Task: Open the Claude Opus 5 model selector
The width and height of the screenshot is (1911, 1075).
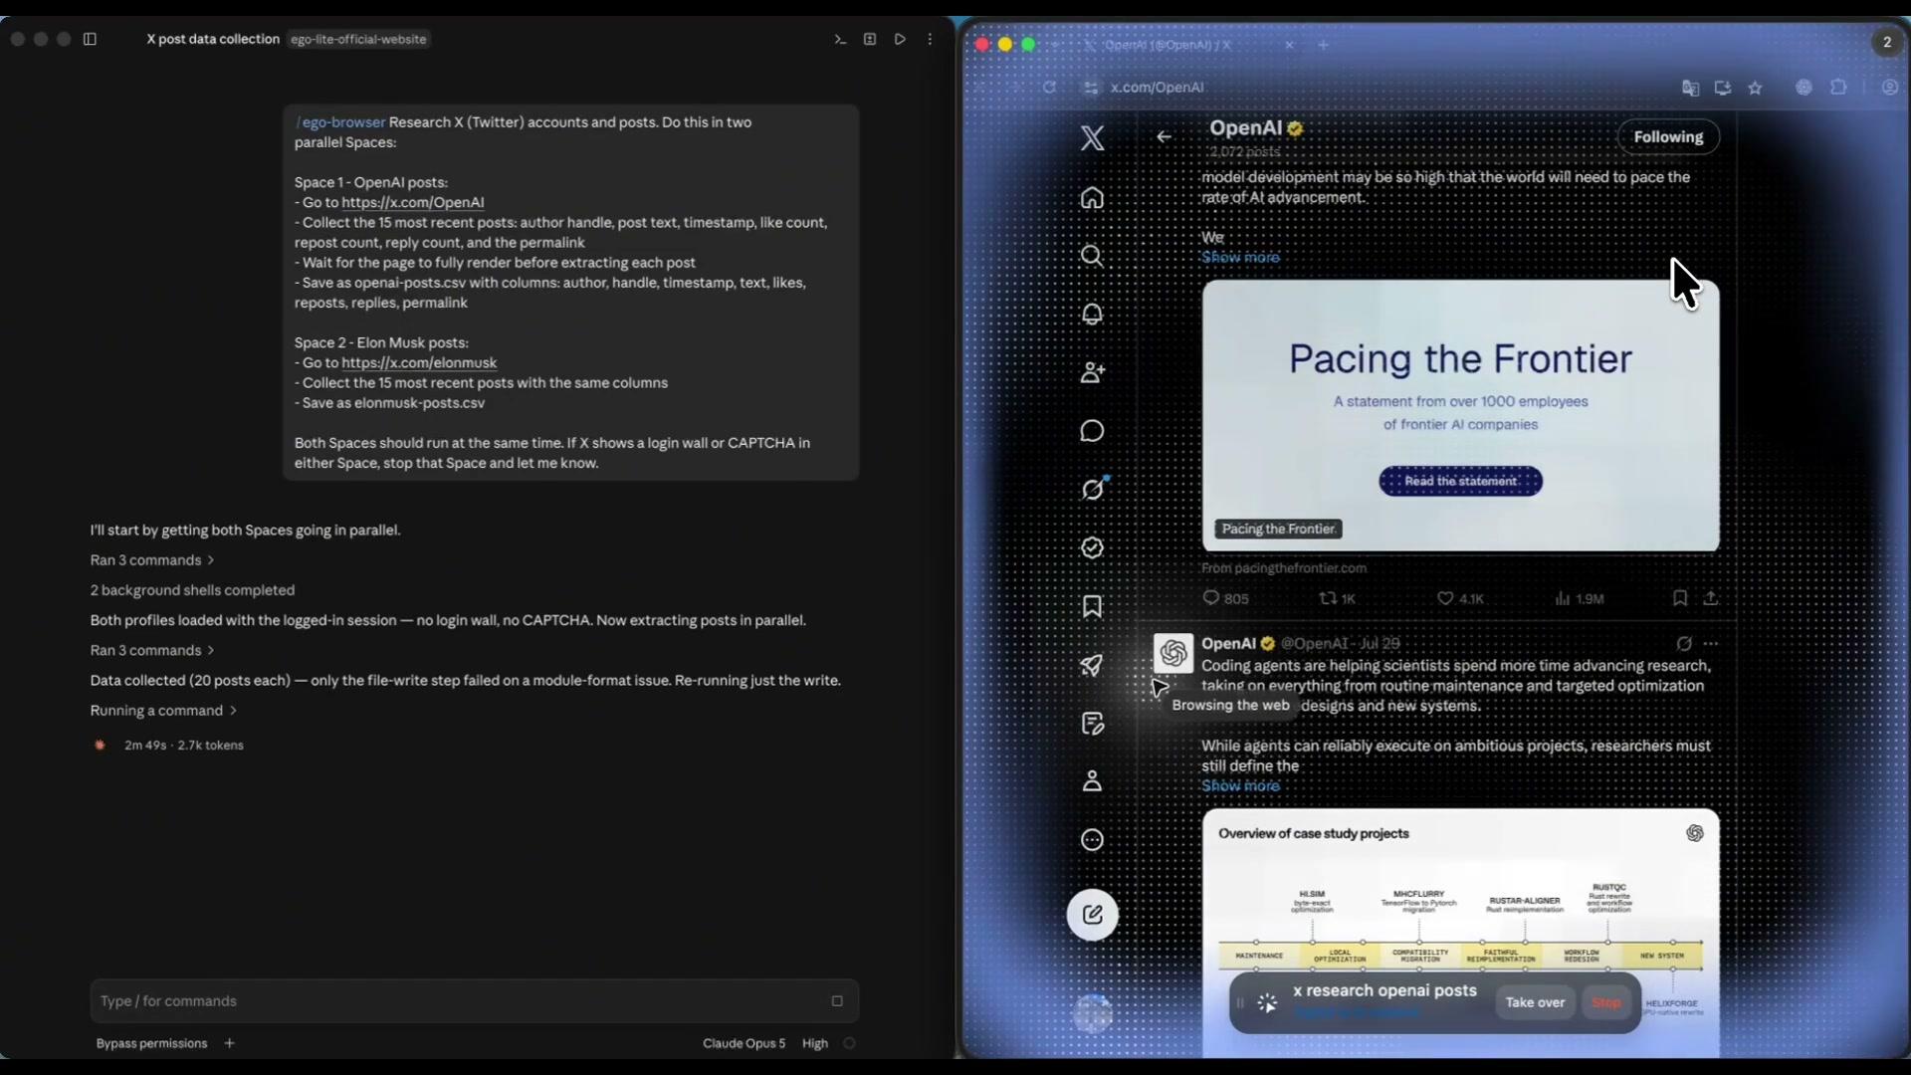Action: click(743, 1043)
